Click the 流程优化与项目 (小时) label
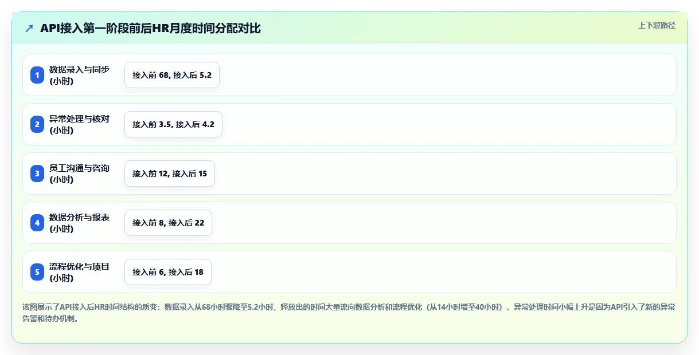This screenshot has width=699, height=355. tap(79, 272)
